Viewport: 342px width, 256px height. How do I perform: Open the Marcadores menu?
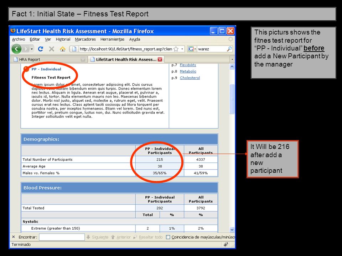(x=85, y=39)
